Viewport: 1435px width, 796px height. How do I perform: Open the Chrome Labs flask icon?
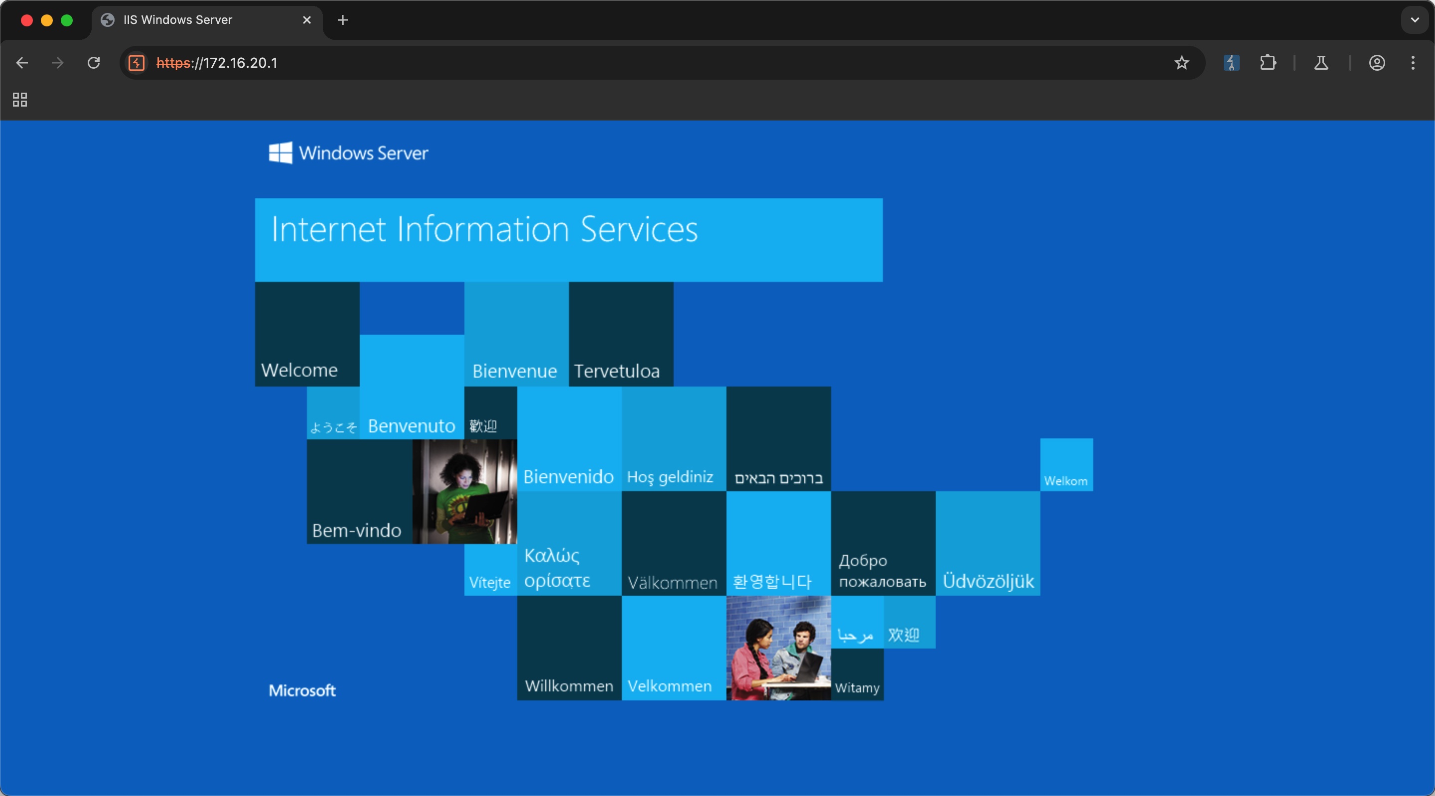[1321, 63]
